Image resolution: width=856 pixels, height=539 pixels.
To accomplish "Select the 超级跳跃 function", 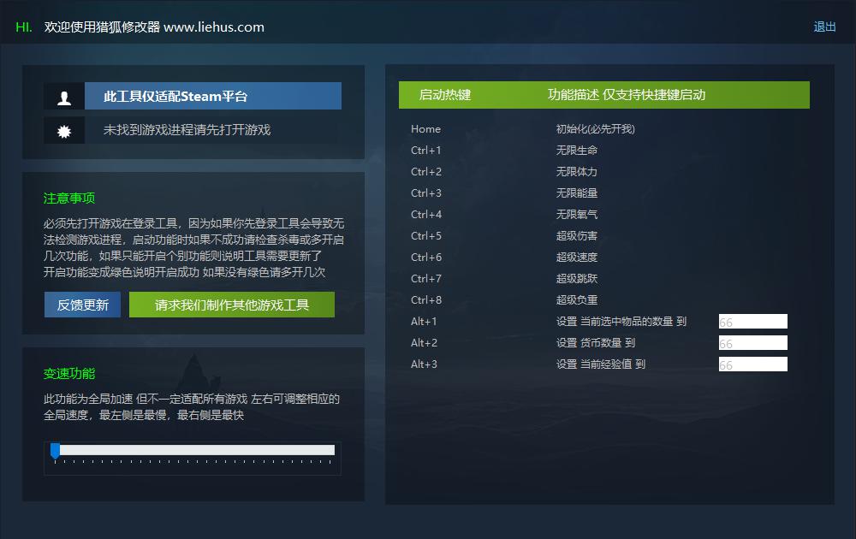I will [x=576, y=278].
